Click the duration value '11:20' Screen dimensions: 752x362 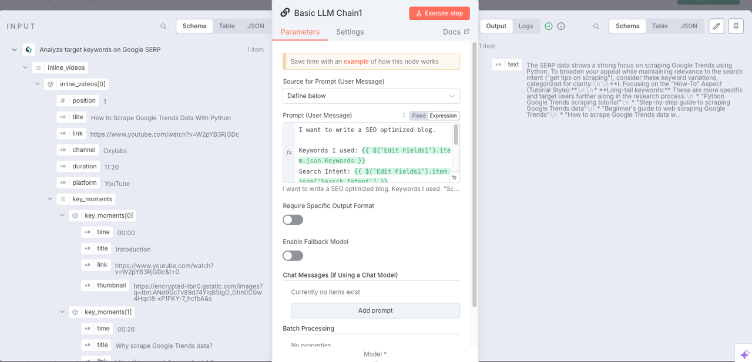(112, 167)
